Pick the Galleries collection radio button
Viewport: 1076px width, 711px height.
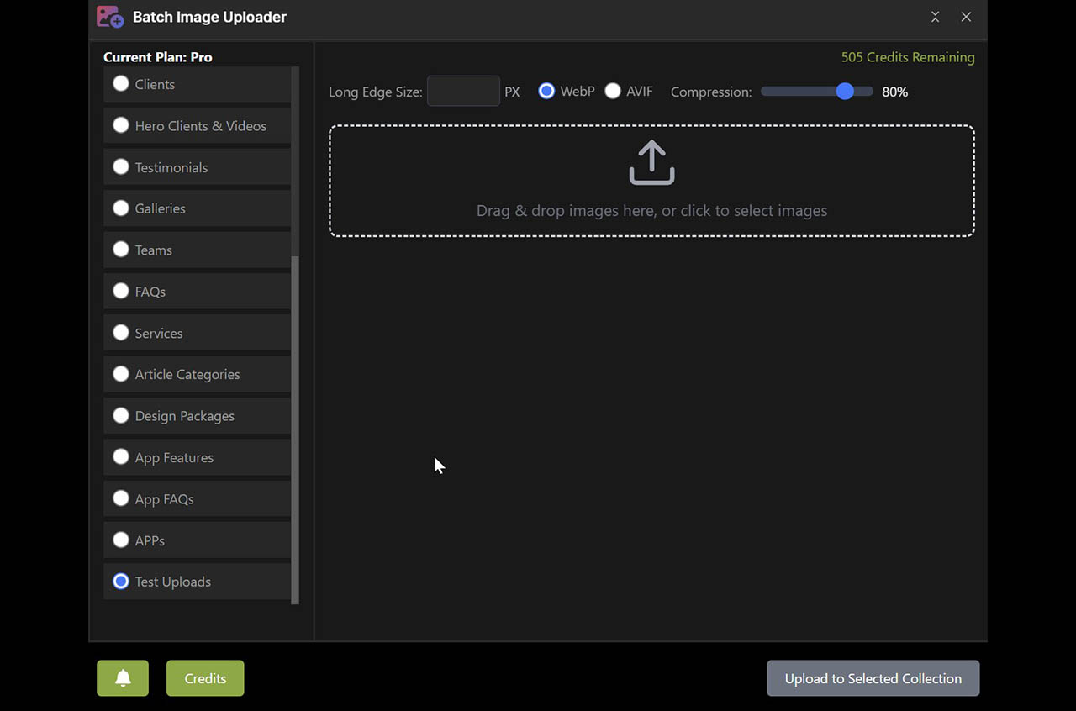point(121,208)
